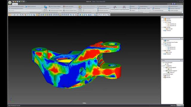Click the help icon at top right

tap(175, 4)
